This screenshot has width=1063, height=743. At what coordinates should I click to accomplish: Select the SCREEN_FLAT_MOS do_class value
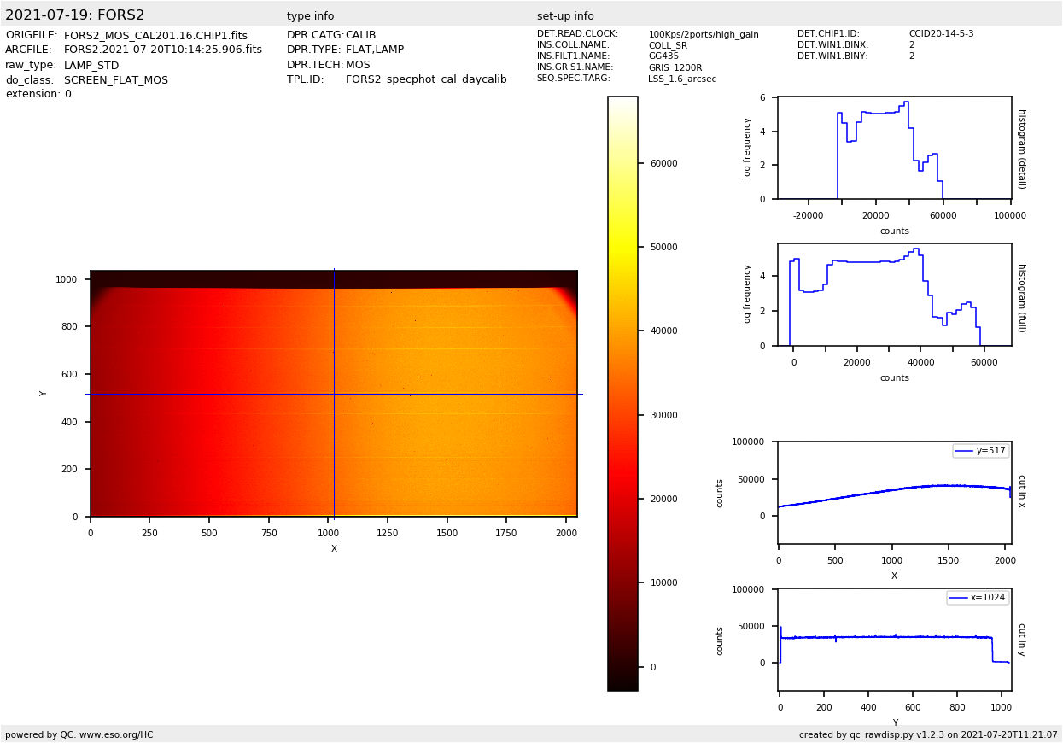(116, 80)
